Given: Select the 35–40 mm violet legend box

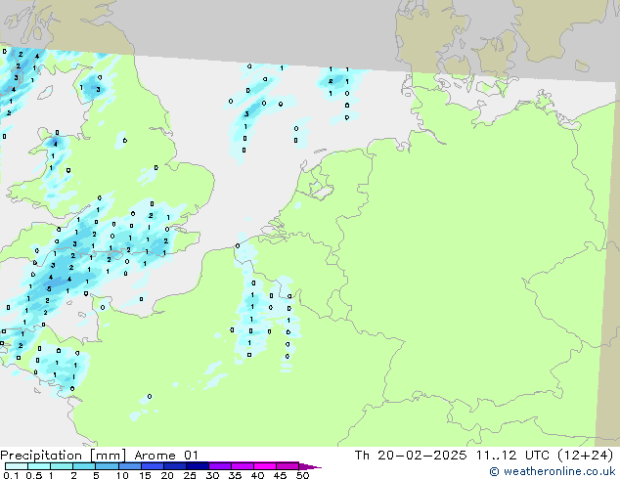Looking at the screenshot, I should (242, 466).
